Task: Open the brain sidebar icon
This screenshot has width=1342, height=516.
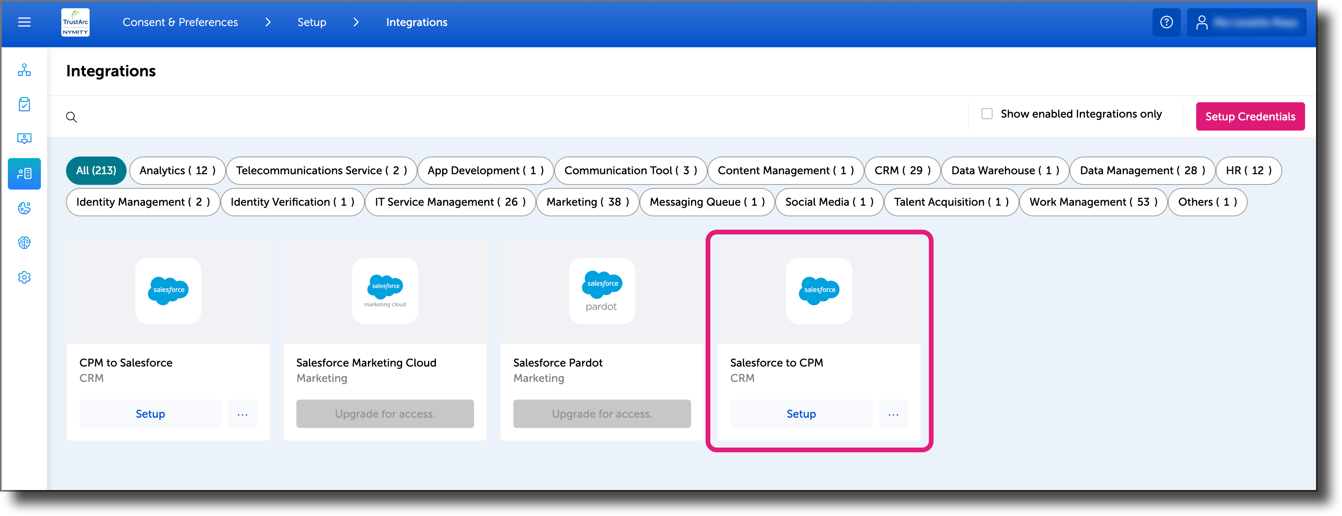Action: click(x=24, y=243)
